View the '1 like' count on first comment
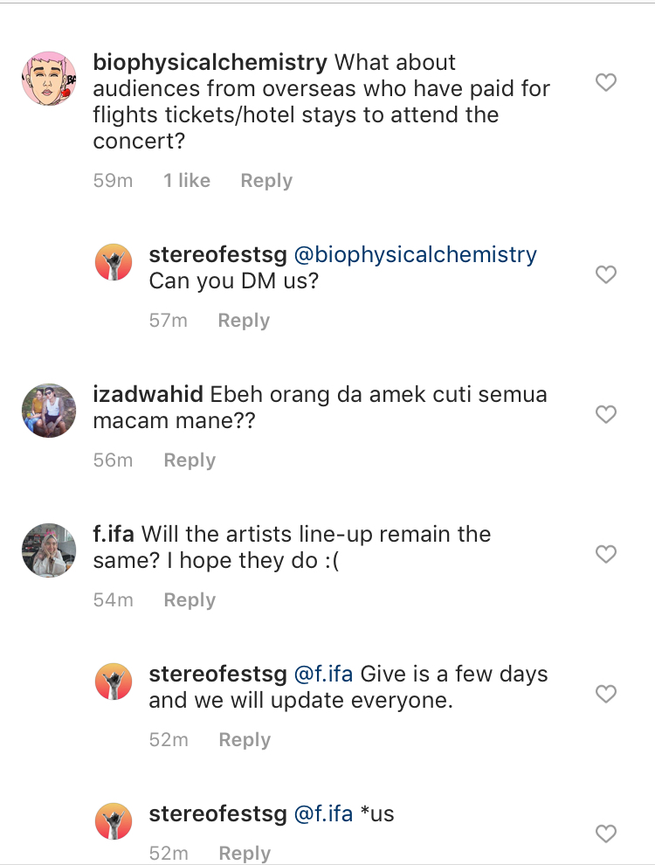The width and height of the screenshot is (655, 865). (x=187, y=181)
